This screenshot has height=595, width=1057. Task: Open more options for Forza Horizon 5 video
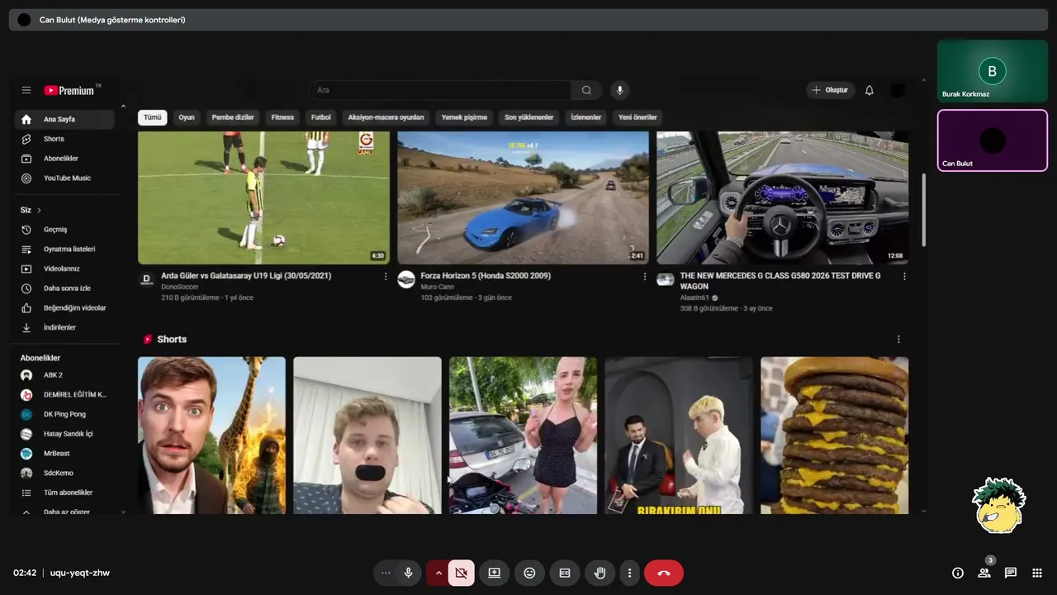pyautogui.click(x=645, y=277)
